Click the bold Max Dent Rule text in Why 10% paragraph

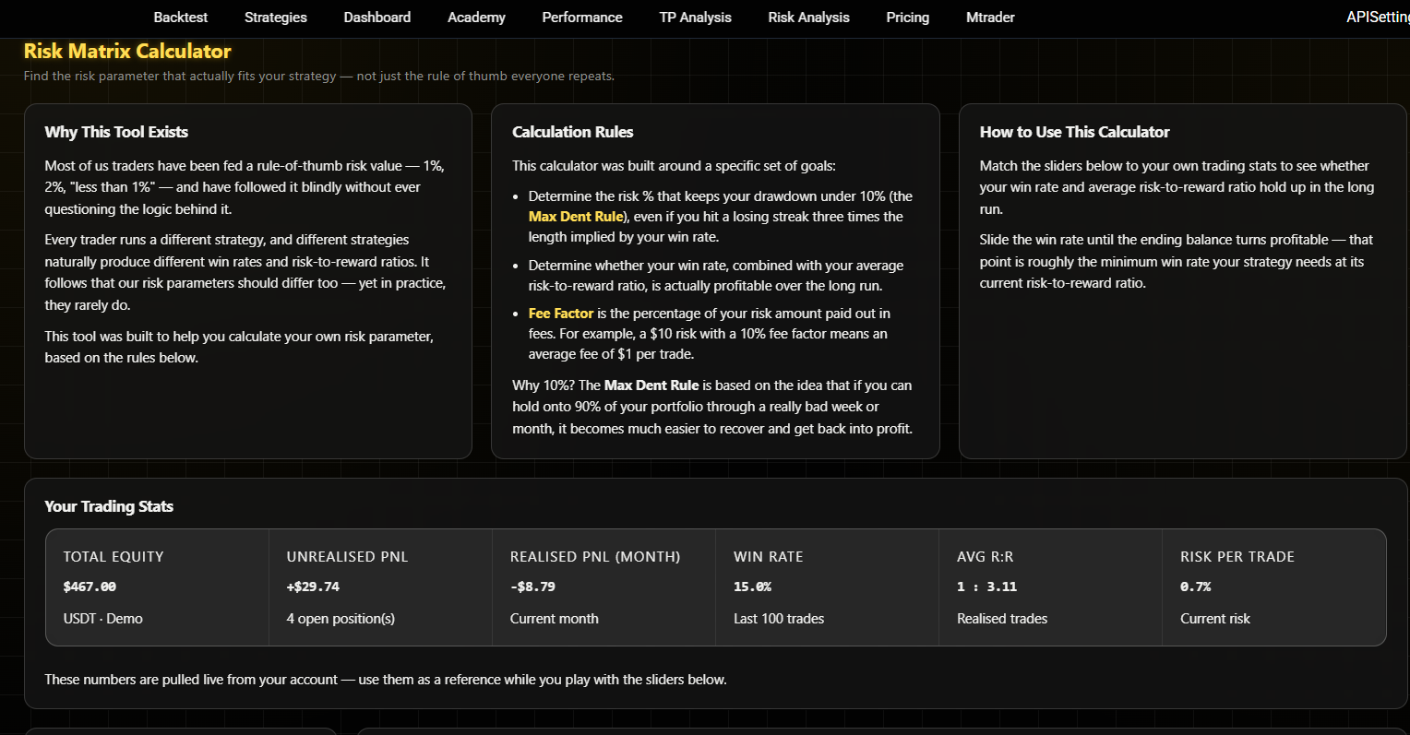651,385
